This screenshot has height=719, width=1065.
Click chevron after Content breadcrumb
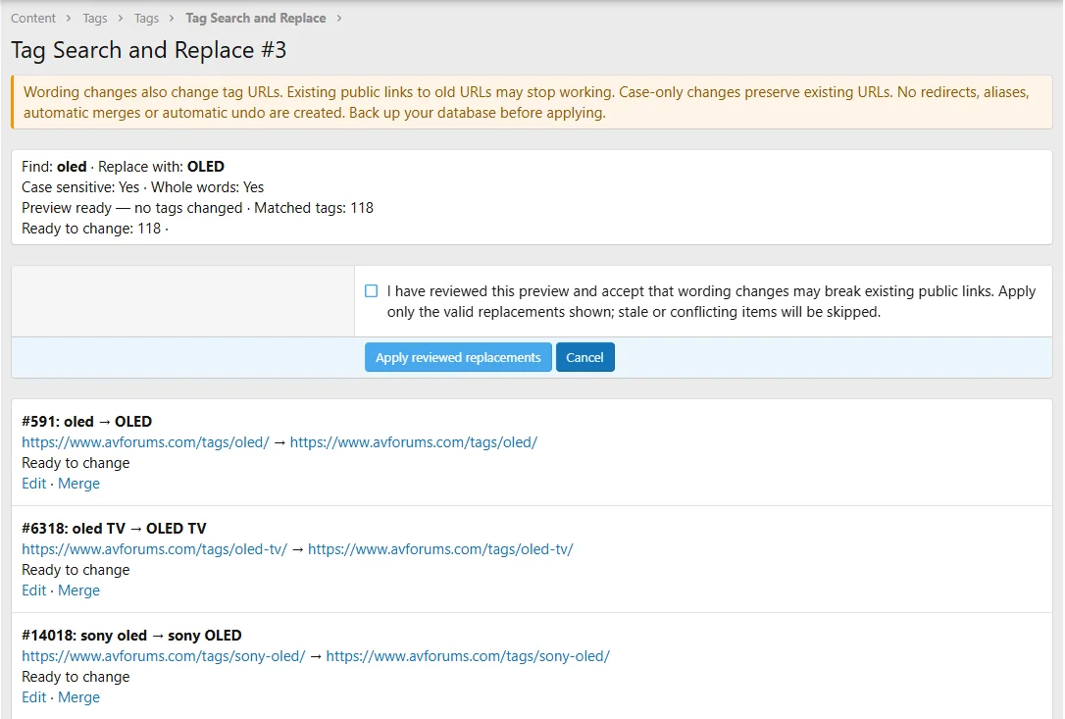[x=69, y=19]
